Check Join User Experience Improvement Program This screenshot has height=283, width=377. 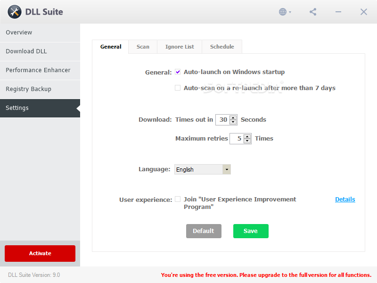point(178,199)
